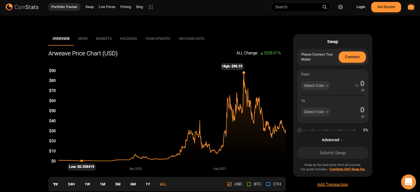Select the ALL chart range
Screen dimensions: 420x192
coord(163,184)
